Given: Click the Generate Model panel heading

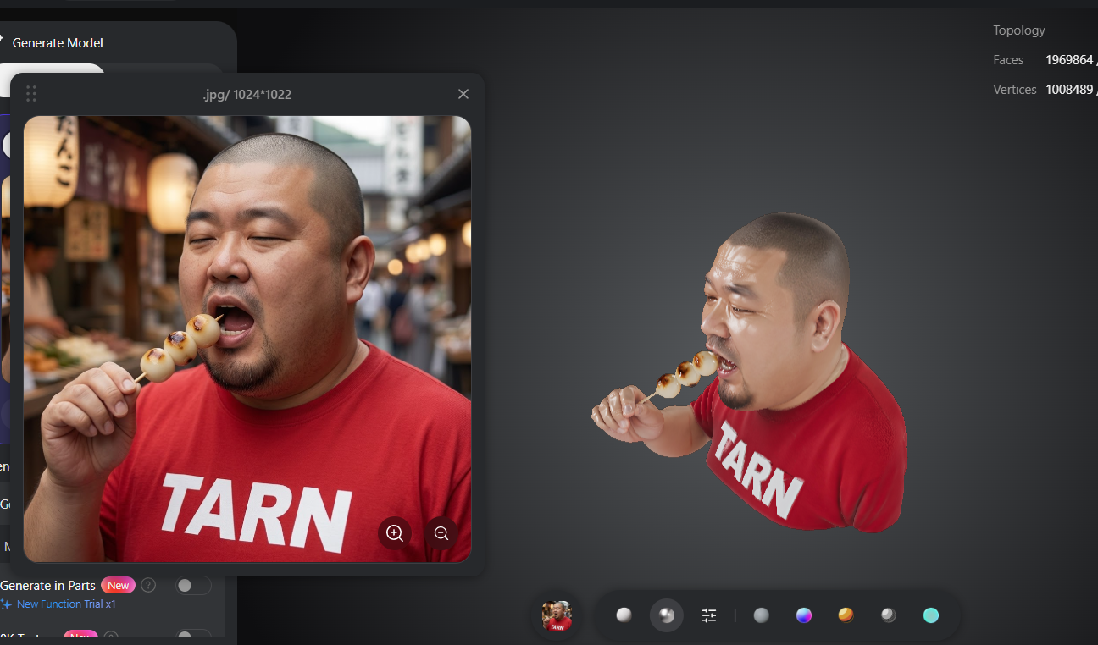Looking at the screenshot, I should [58, 42].
